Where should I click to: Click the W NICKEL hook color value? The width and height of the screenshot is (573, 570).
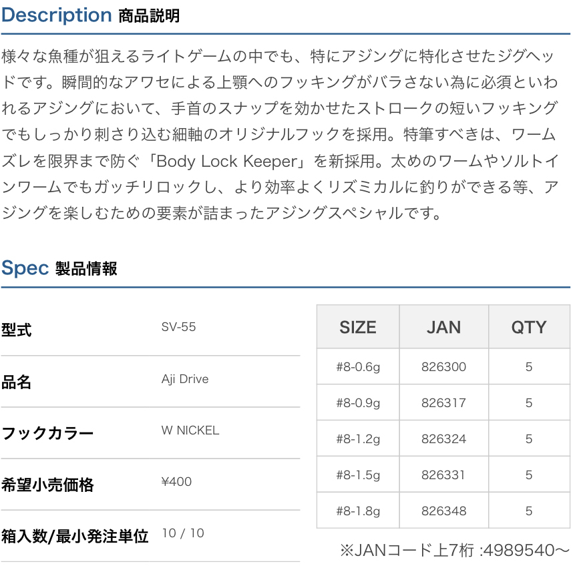(190, 431)
